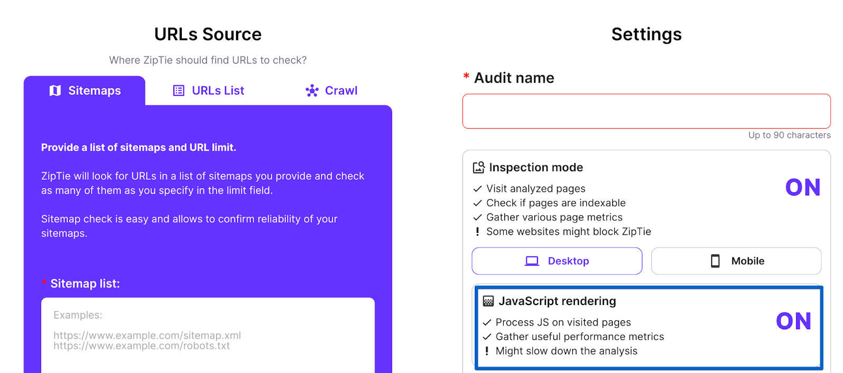The height and width of the screenshot is (373, 843).
Task: Switch to the Sitemaps tab
Action: pos(84,91)
